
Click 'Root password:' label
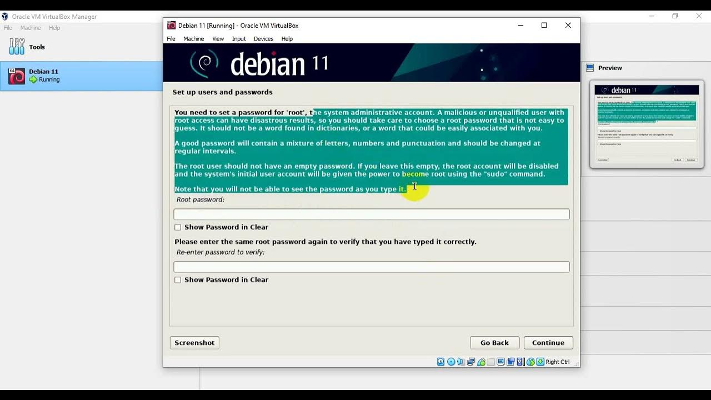pos(201,199)
